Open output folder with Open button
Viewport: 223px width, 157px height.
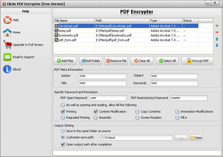196,138
